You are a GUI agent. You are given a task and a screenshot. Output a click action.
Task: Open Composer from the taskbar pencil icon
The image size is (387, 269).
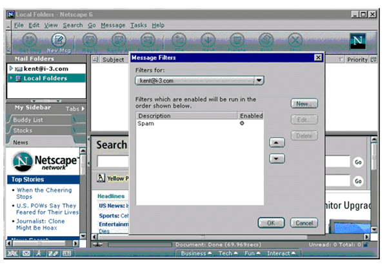pyautogui.click(x=54, y=254)
